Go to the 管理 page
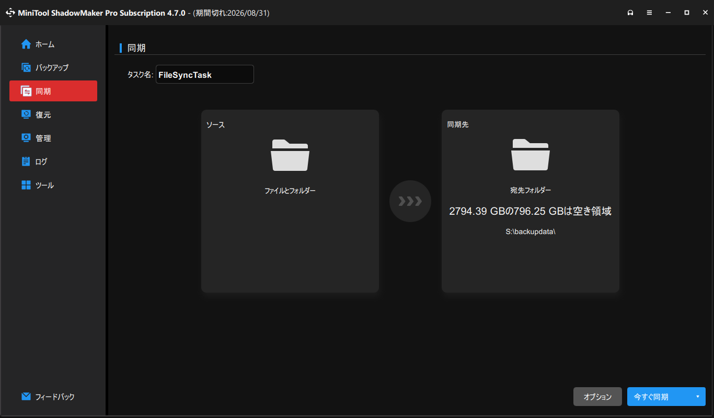714x418 pixels. point(53,138)
